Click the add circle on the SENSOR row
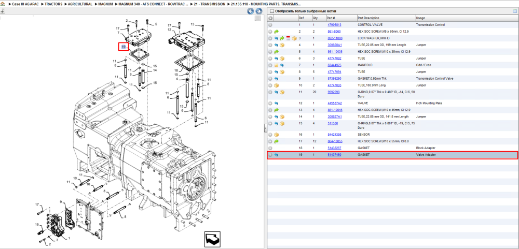 click(x=270, y=135)
